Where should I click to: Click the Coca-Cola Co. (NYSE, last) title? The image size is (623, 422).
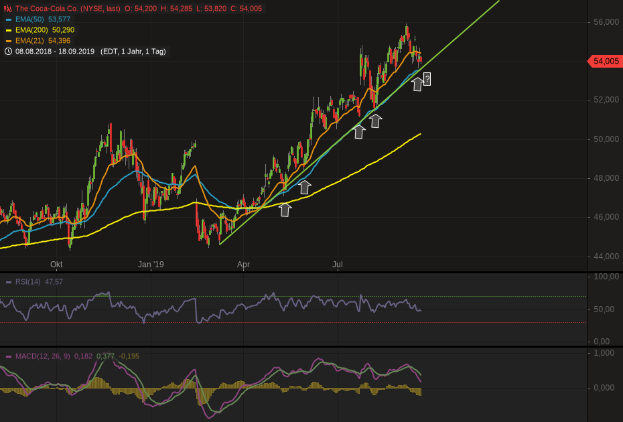tap(64, 9)
